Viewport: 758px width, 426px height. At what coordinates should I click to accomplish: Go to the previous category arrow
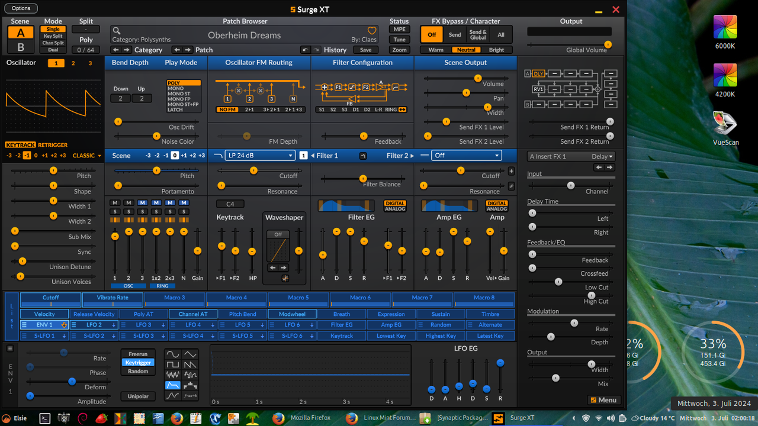pyautogui.click(x=115, y=50)
